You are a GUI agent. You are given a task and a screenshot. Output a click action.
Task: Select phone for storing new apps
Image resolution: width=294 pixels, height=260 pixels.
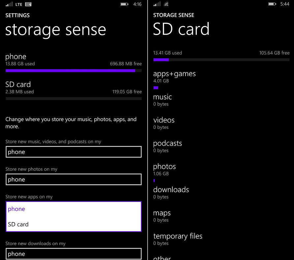click(16, 209)
